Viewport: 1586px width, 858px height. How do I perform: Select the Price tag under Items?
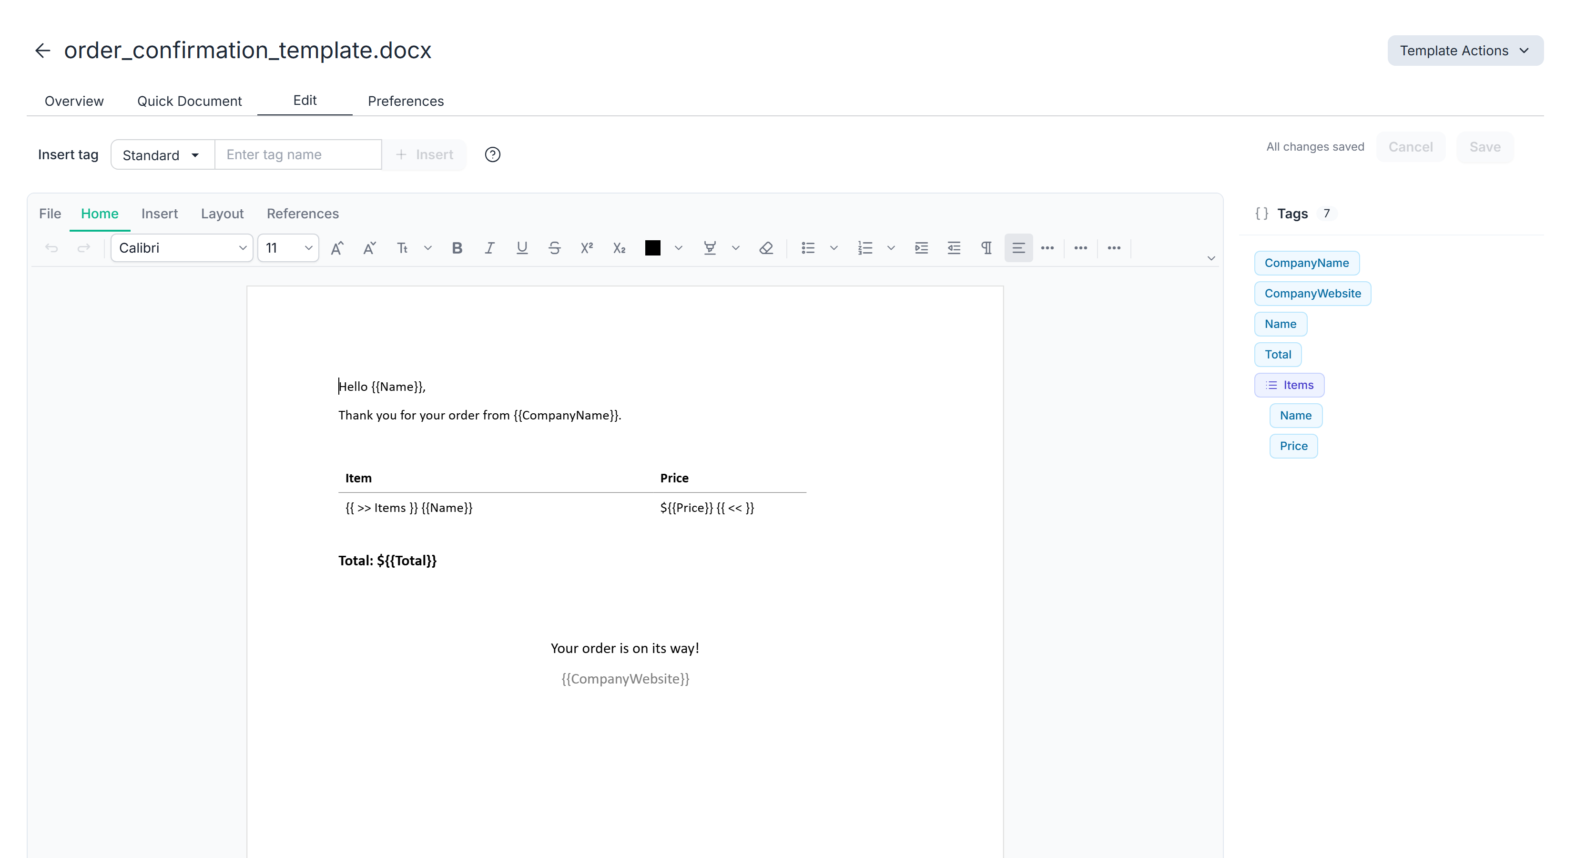click(1293, 446)
